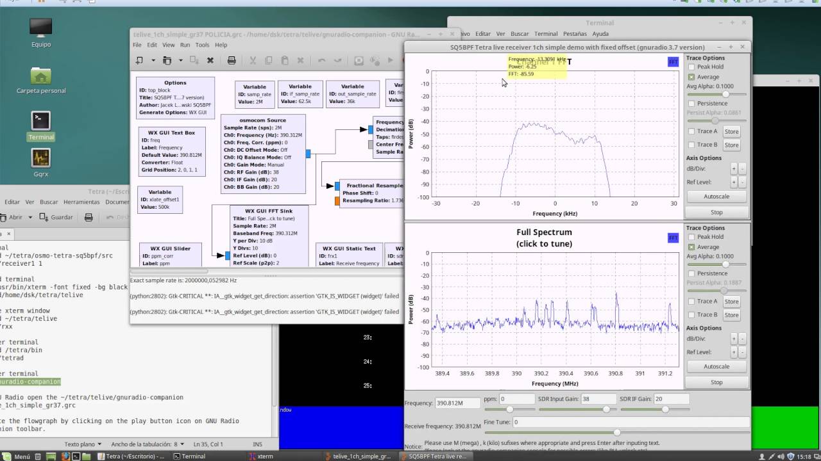Click the Generate flowgraph icon in GNU Radio toolbar
The image size is (821, 461).
375,60
